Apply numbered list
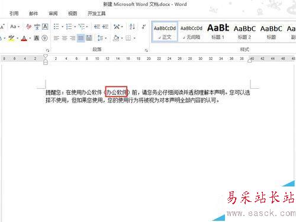The height and width of the screenshot is (222, 296). (69, 27)
